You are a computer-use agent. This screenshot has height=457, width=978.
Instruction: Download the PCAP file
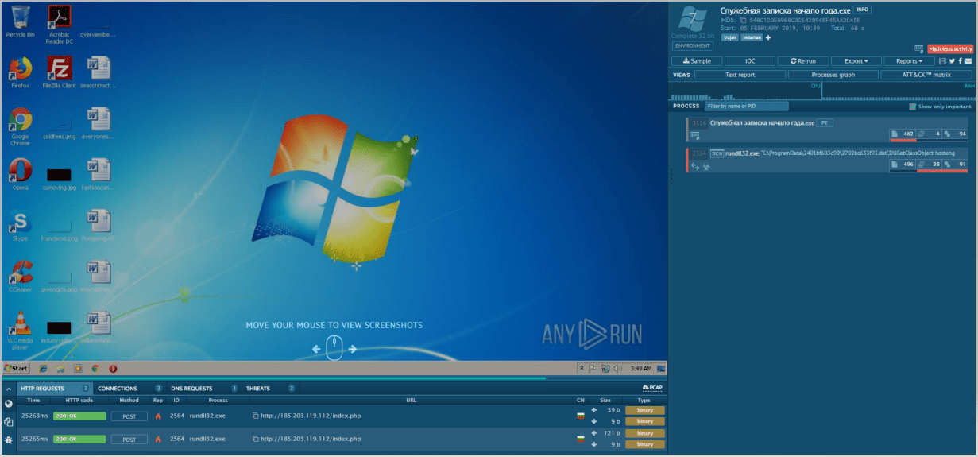652,389
